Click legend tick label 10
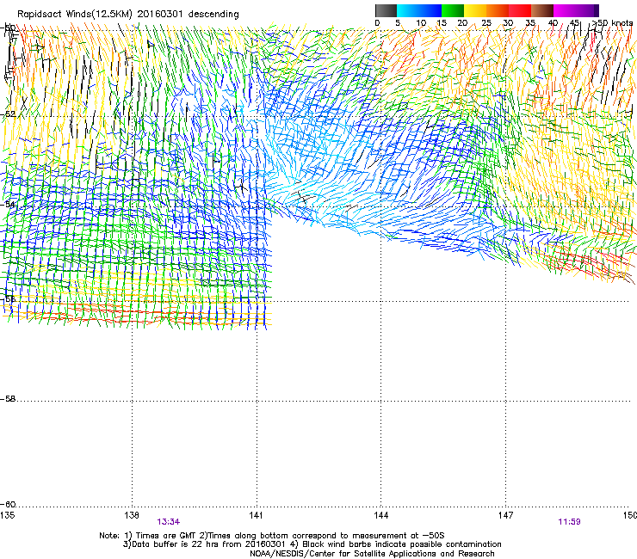 click(x=421, y=22)
